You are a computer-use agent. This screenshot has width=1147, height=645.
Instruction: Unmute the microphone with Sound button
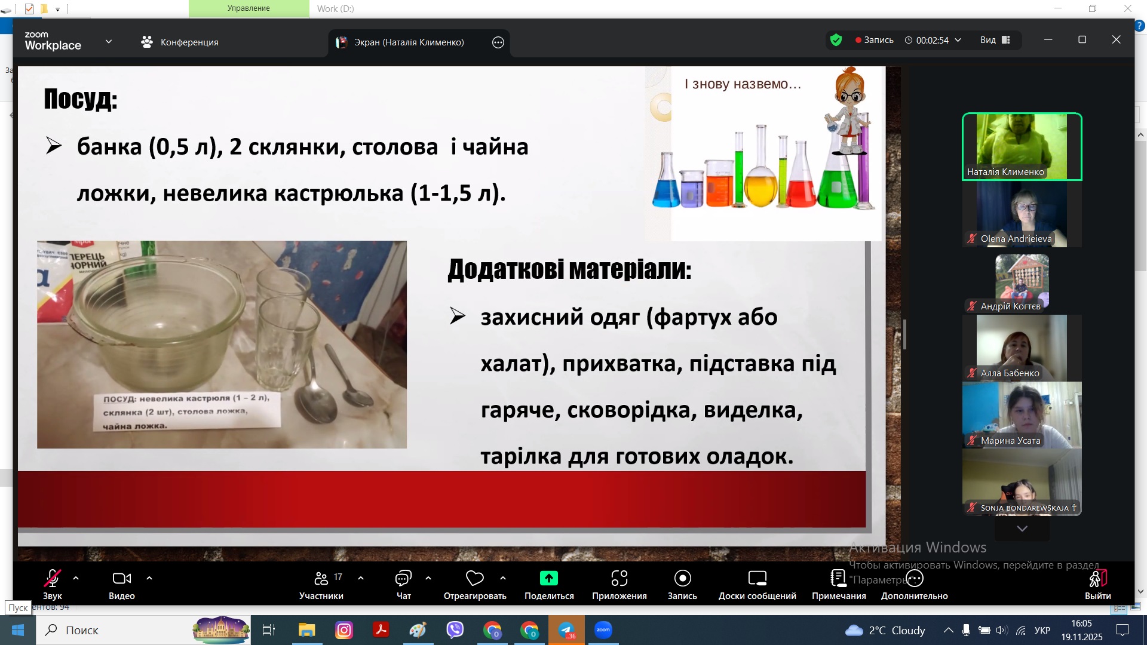[53, 579]
